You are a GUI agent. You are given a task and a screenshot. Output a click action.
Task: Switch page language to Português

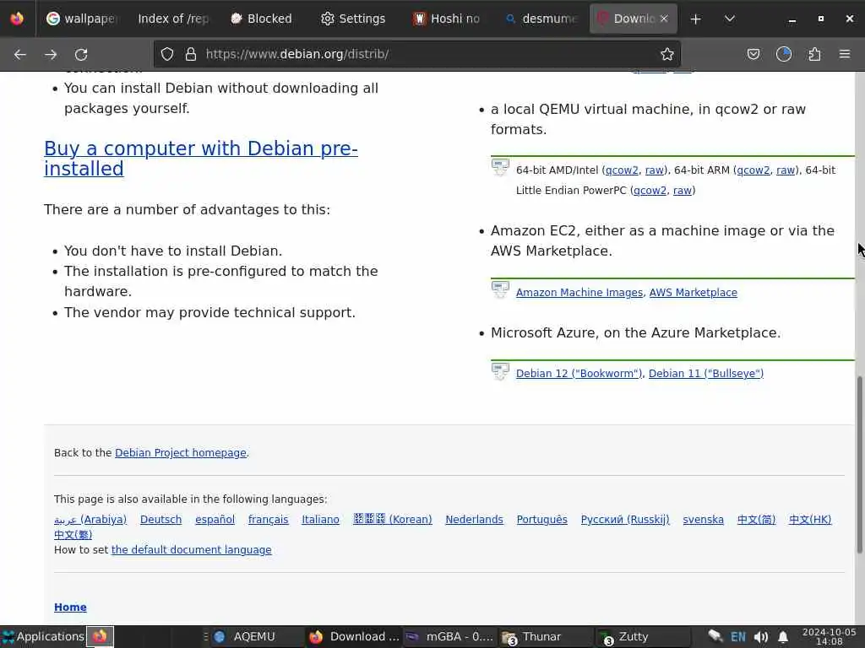(x=541, y=520)
